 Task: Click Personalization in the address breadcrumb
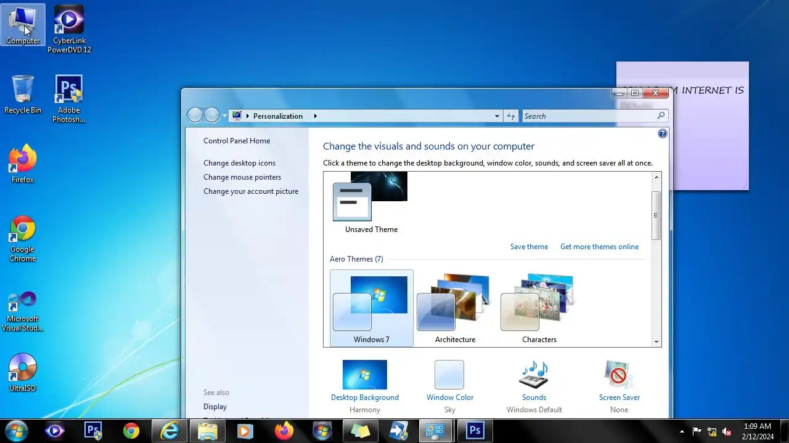[x=278, y=116]
